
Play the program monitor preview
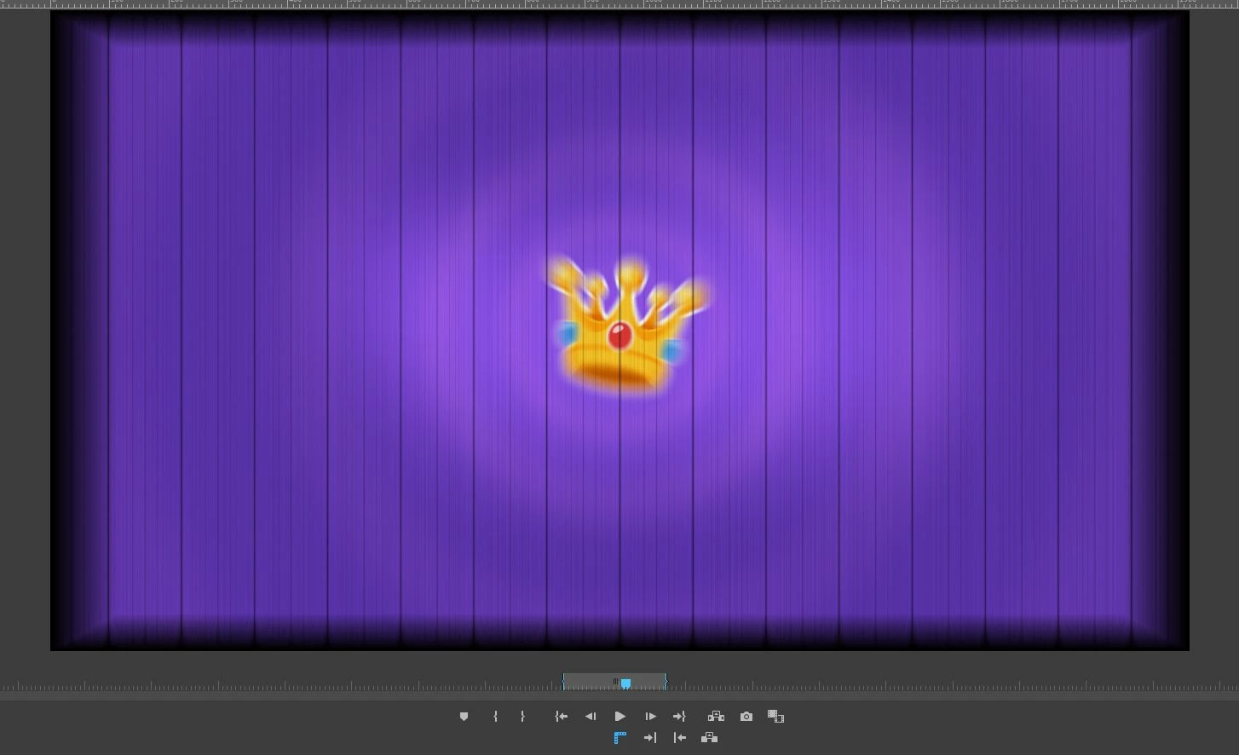[x=620, y=717]
